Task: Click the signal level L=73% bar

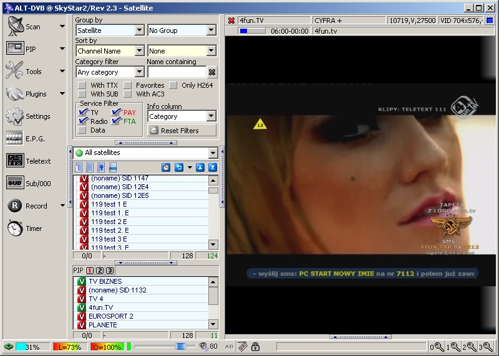Action: coord(69,347)
